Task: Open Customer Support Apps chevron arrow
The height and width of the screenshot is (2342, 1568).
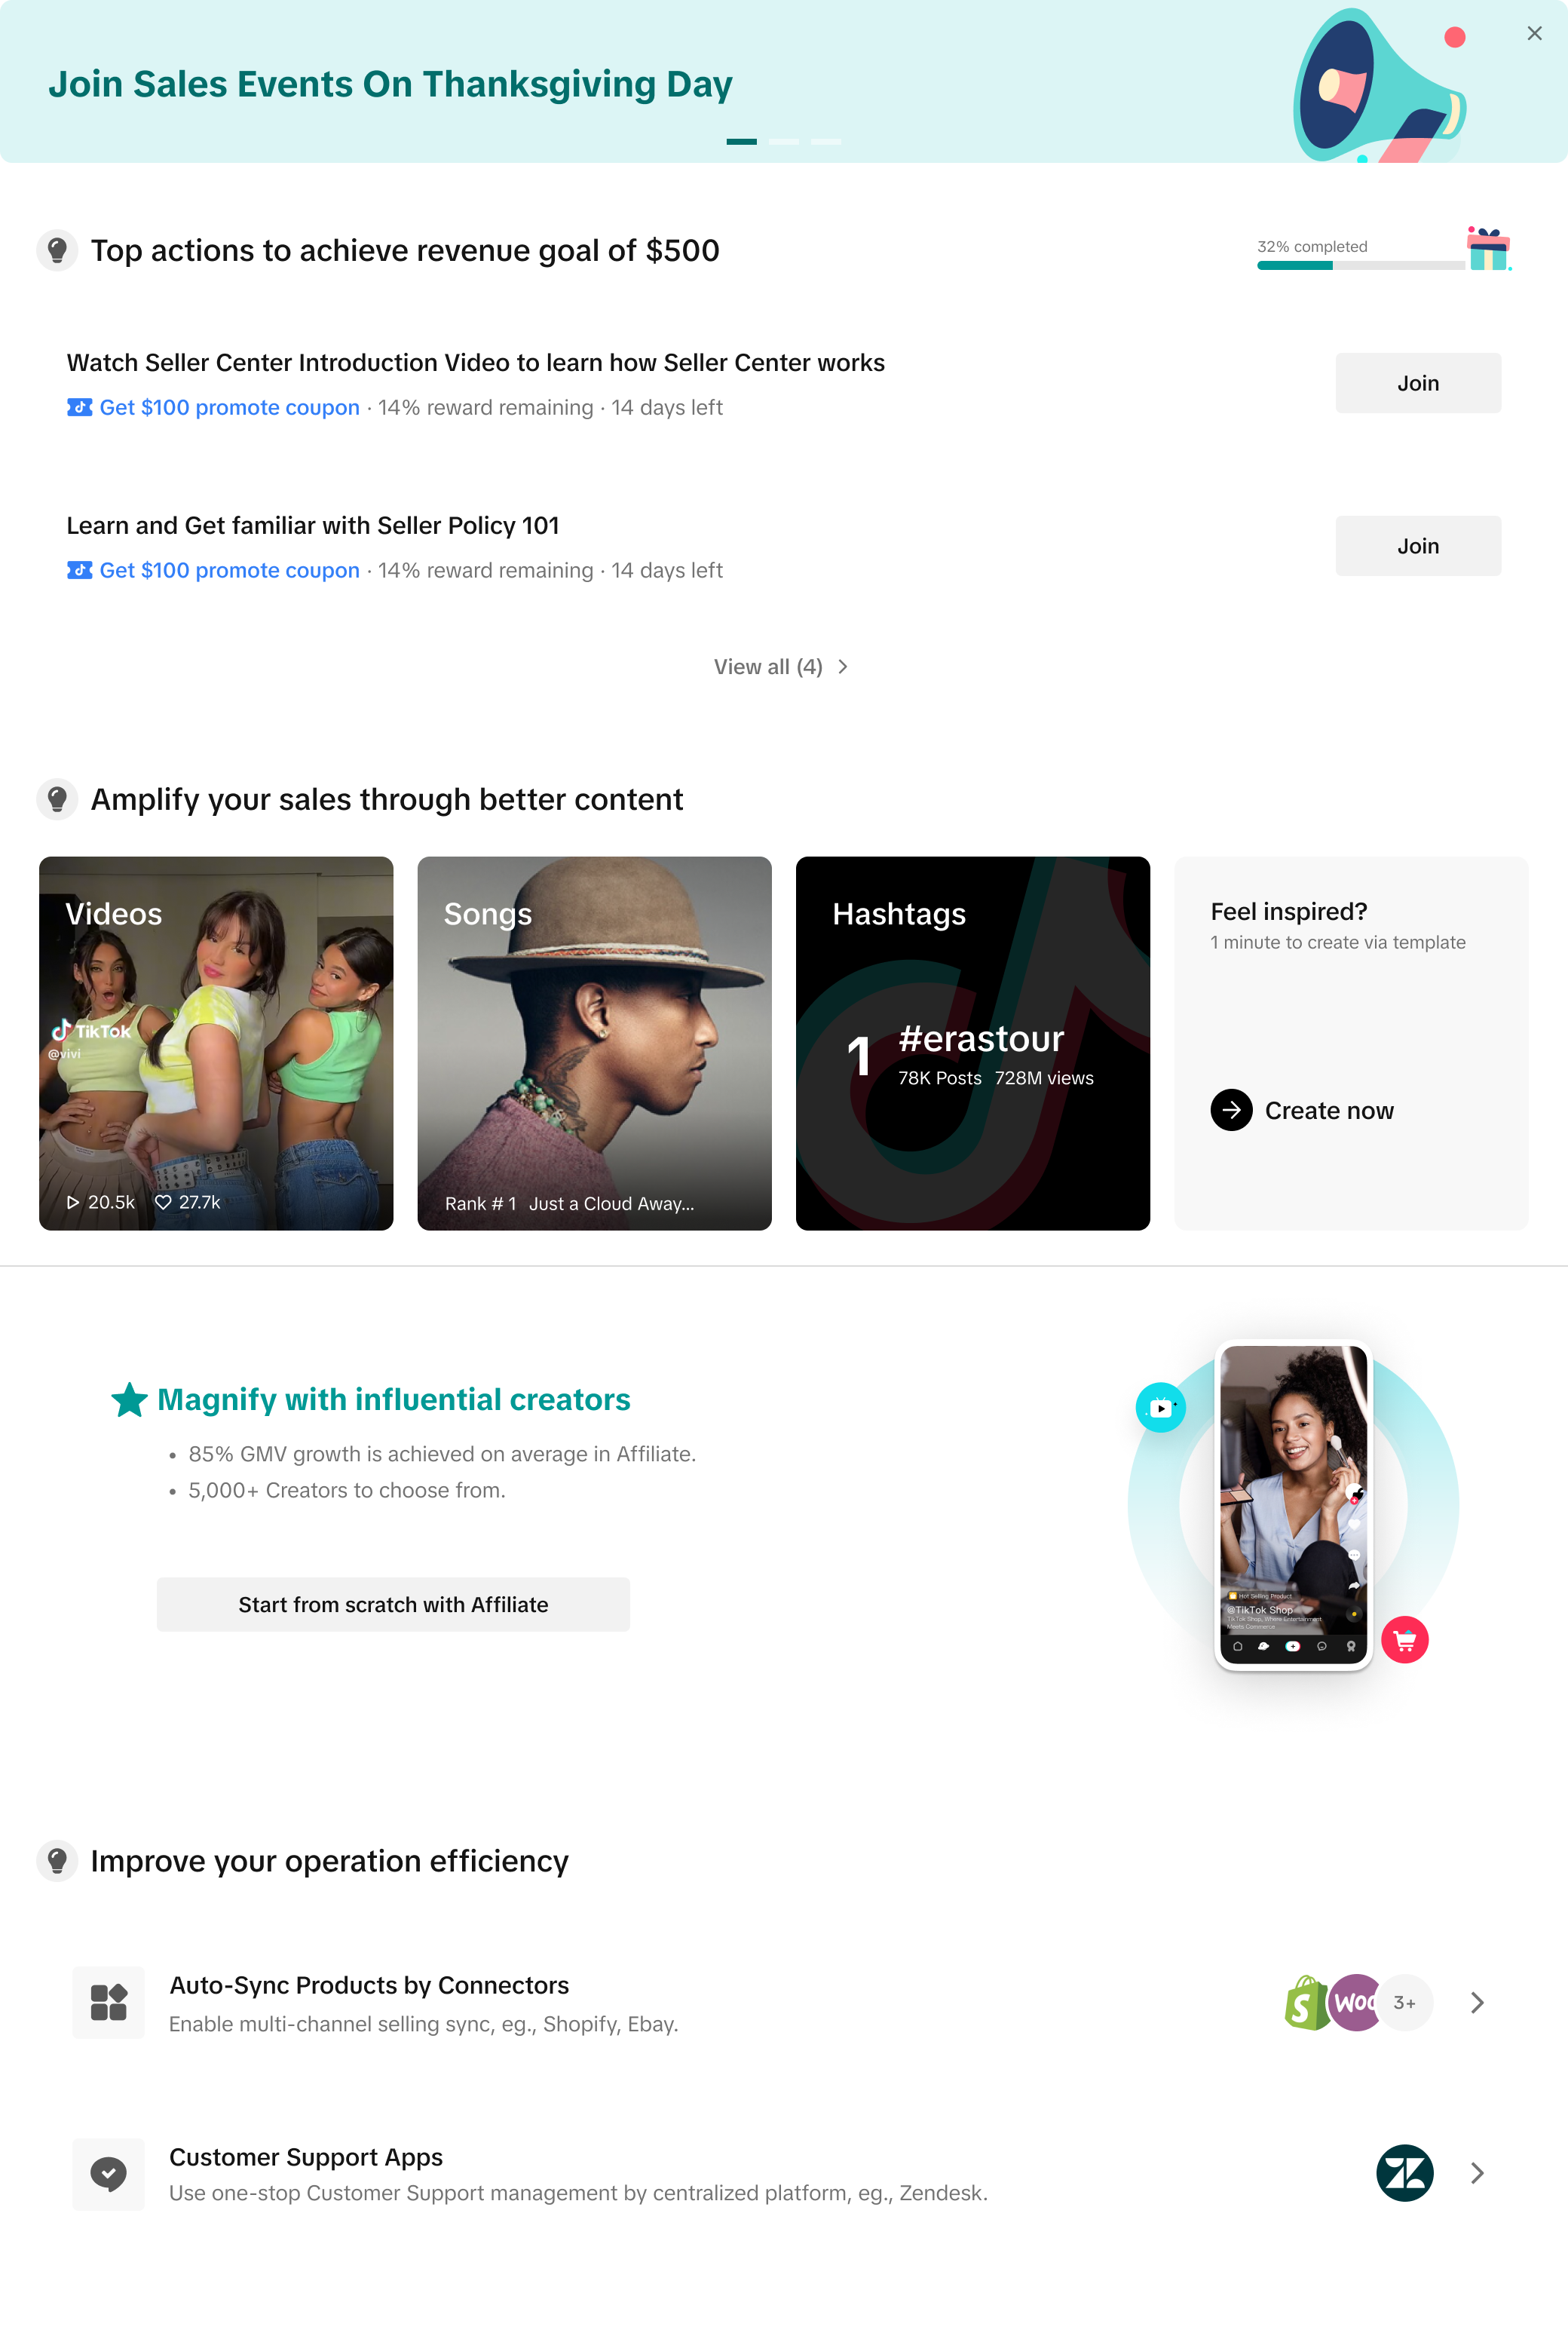Action: tap(1477, 2173)
